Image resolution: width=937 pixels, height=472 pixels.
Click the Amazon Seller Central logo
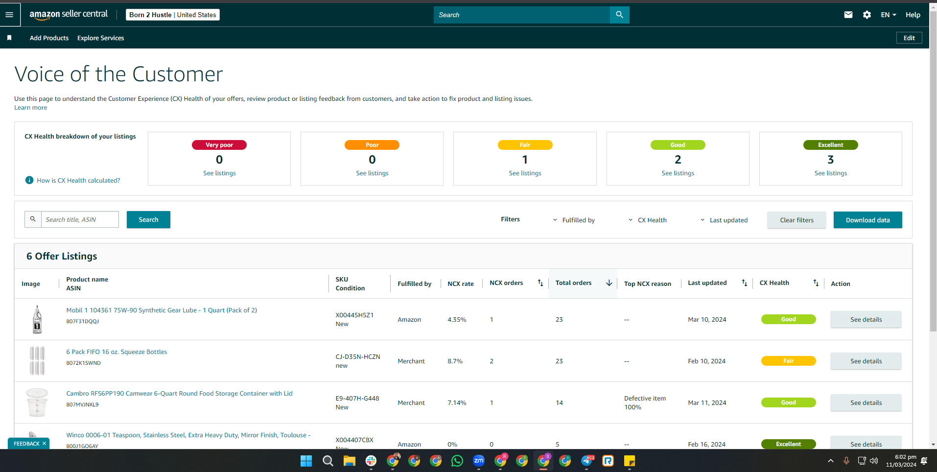click(x=69, y=15)
